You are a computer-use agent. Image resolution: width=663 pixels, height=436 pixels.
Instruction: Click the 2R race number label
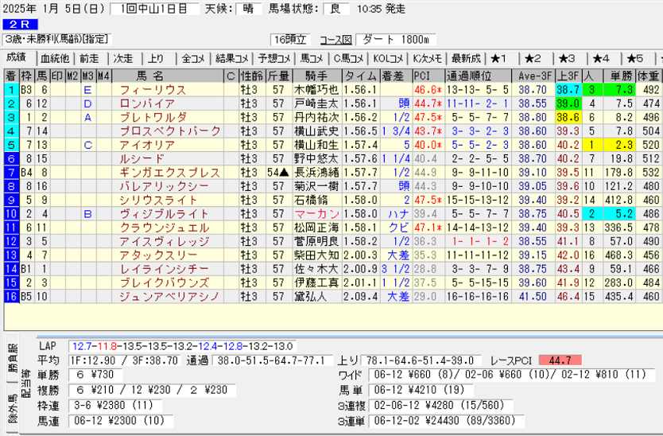point(17,25)
